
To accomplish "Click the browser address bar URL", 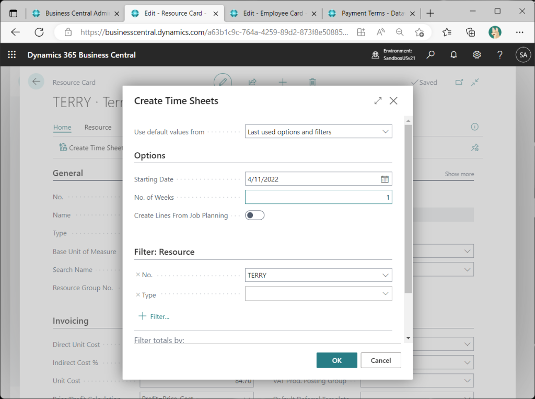I will point(214,32).
